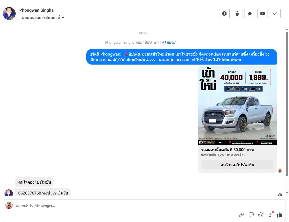Click page avatar next to reply box
Viewport: 289px width, 222px height.
[9, 205]
